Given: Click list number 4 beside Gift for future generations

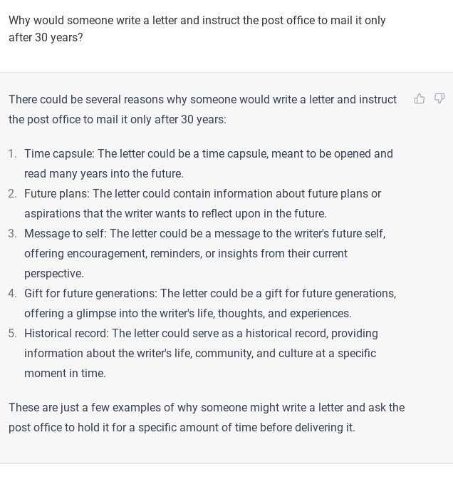Looking at the screenshot, I should pyautogui.click(x=12, y=294).
